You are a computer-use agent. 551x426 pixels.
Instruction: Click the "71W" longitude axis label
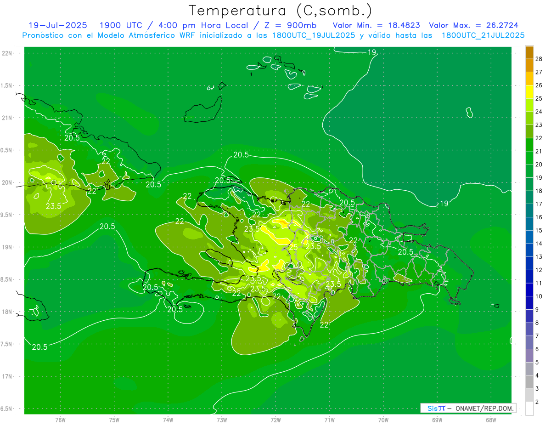(x=329, y=420)
